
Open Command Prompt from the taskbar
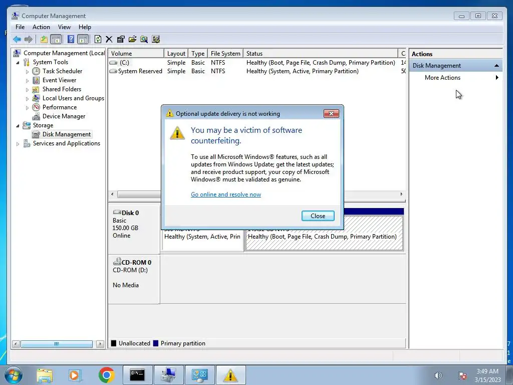point(137,375)
